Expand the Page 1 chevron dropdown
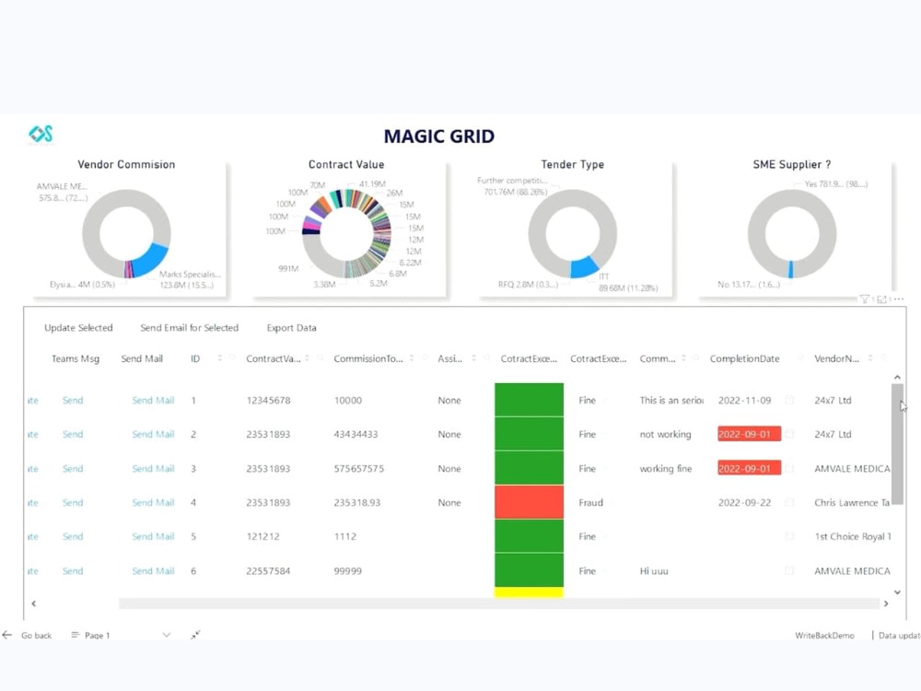921x691 pixels. coord(167,635)
